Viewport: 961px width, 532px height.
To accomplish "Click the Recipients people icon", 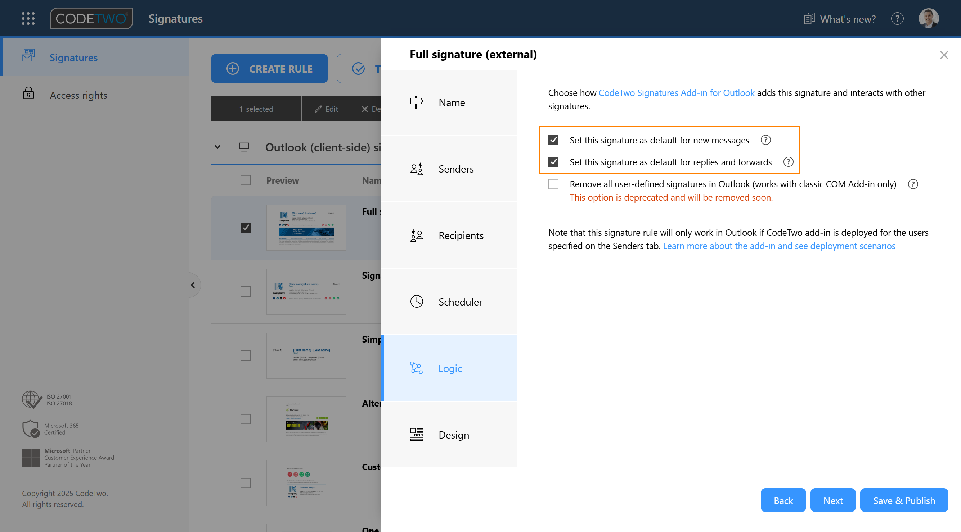I will (416, 235).
